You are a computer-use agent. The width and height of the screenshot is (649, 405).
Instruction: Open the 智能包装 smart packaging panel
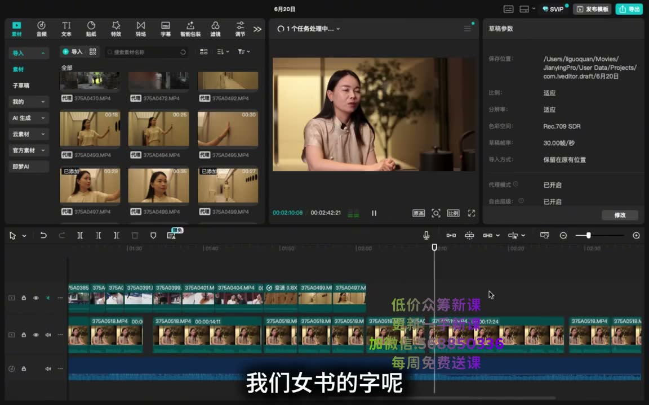(190, 29)
